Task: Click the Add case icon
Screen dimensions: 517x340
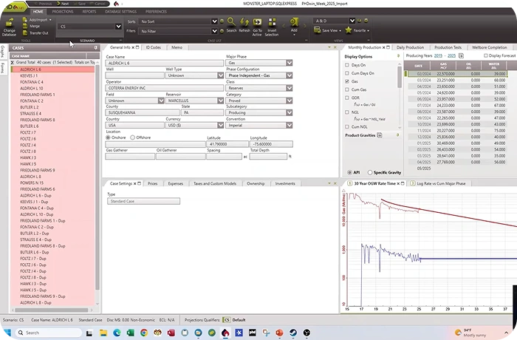Action: pos(294,24)
